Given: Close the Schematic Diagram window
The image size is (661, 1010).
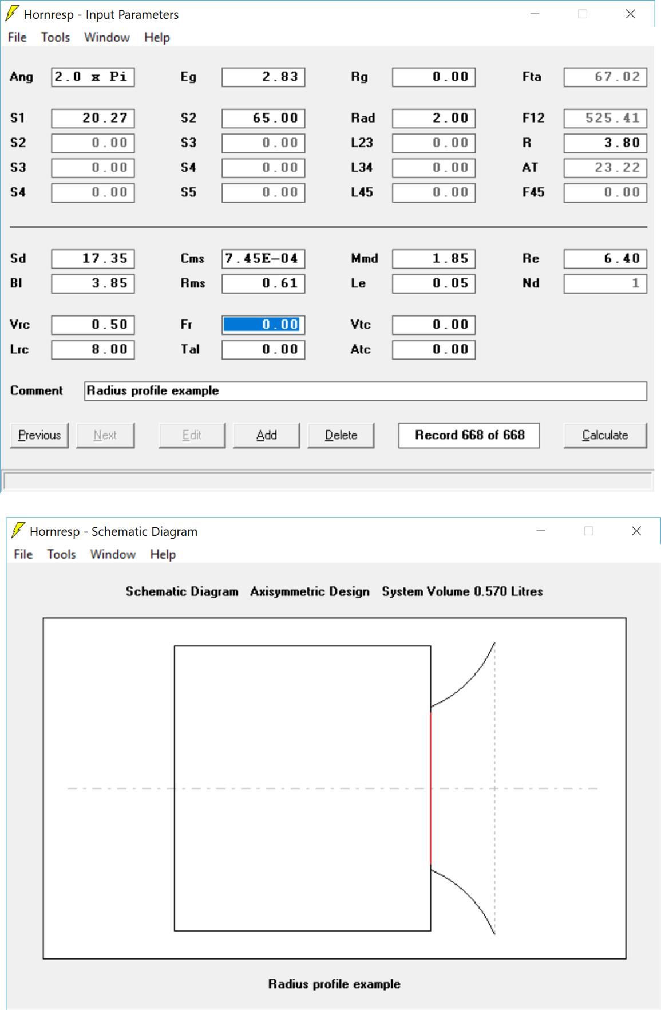Looking at the screenshot, I should pos(636,531).
